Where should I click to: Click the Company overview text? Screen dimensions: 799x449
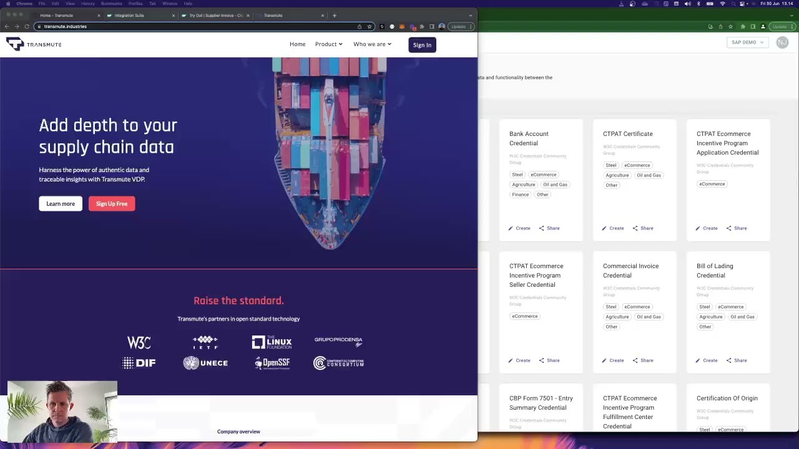pyautogui.click(x=238, y=432)
